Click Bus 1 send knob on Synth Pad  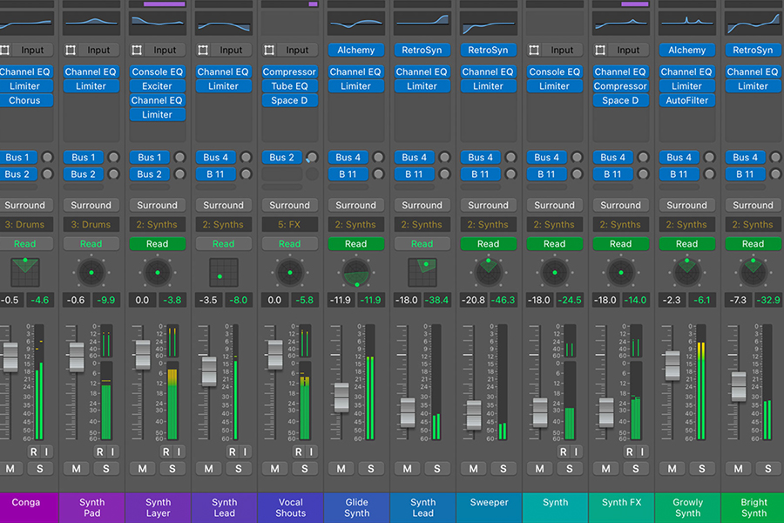[113, 157]
